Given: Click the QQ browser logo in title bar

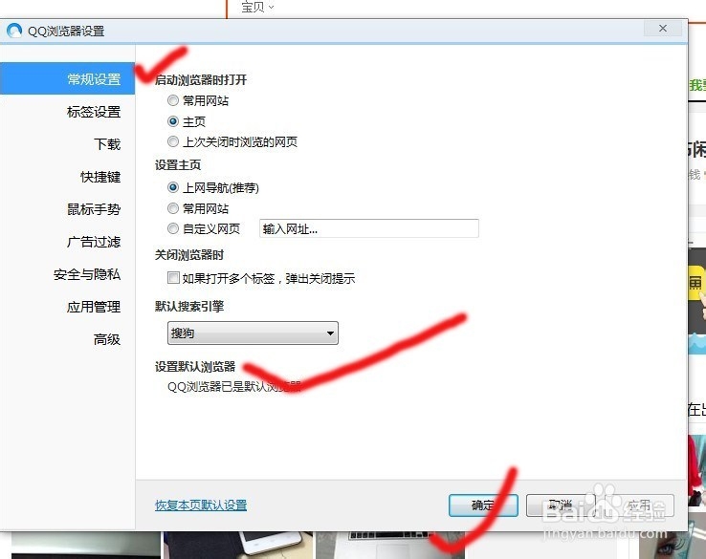Looking at the screenshot, I should 14,31.
